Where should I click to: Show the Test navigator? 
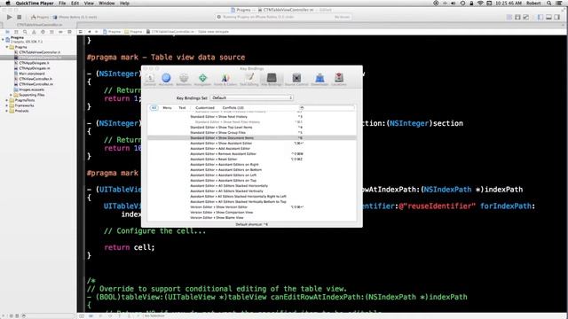(43, 32)
